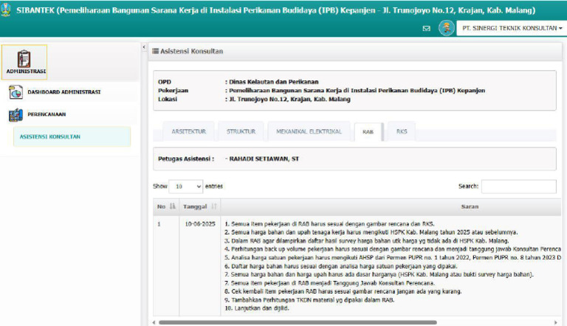The height and width of the screenshot is (326, 567).
Task: Click the scroll left arrow
Action: [x=154, y=322]
